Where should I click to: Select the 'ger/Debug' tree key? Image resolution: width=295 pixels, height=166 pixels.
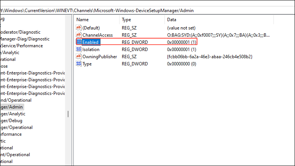point(11,121)
